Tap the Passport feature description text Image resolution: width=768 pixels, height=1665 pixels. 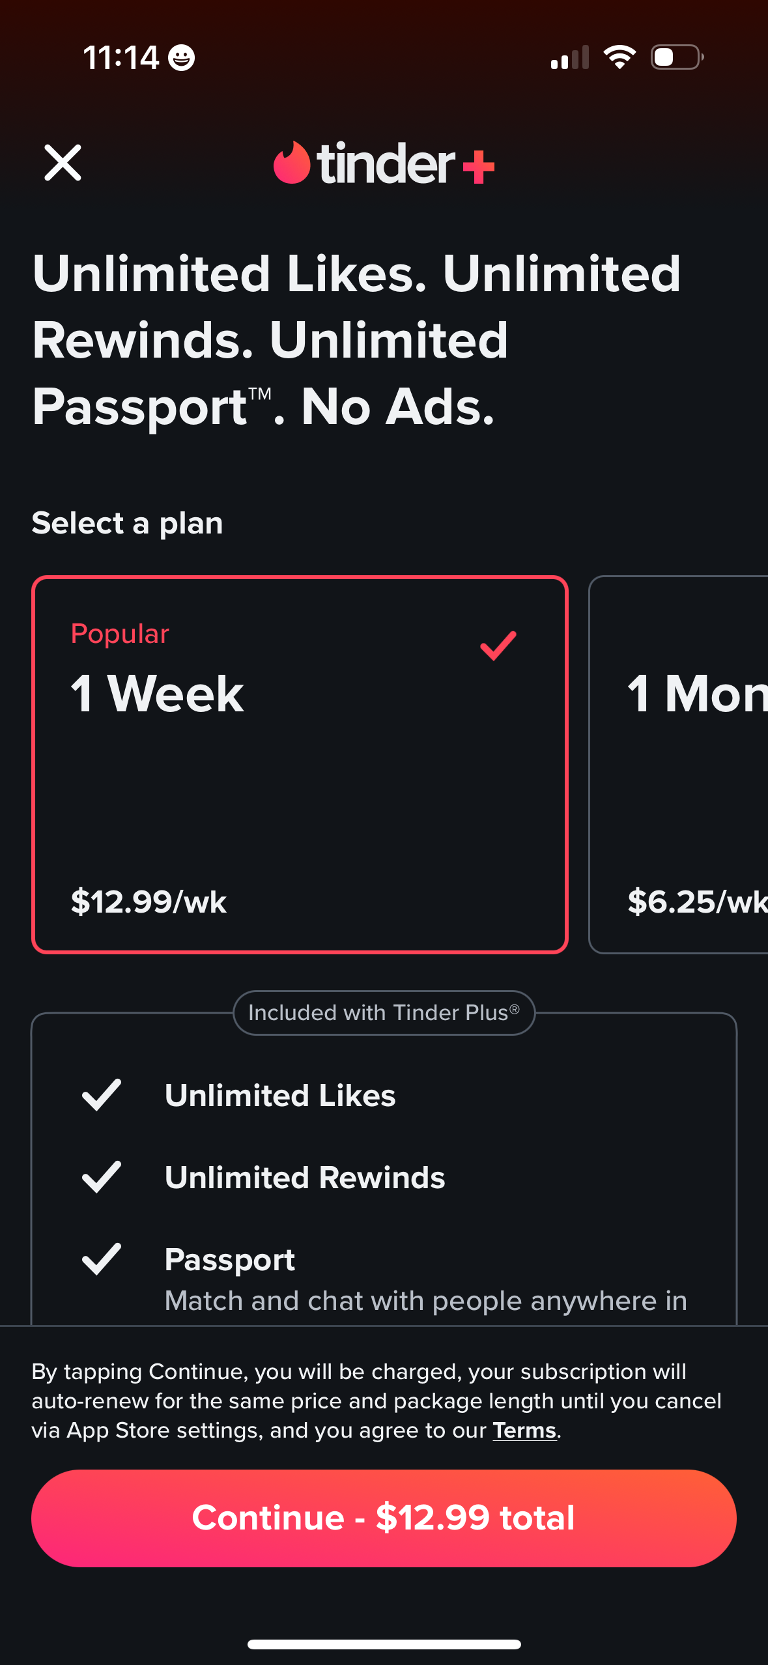coord(425,1301)
